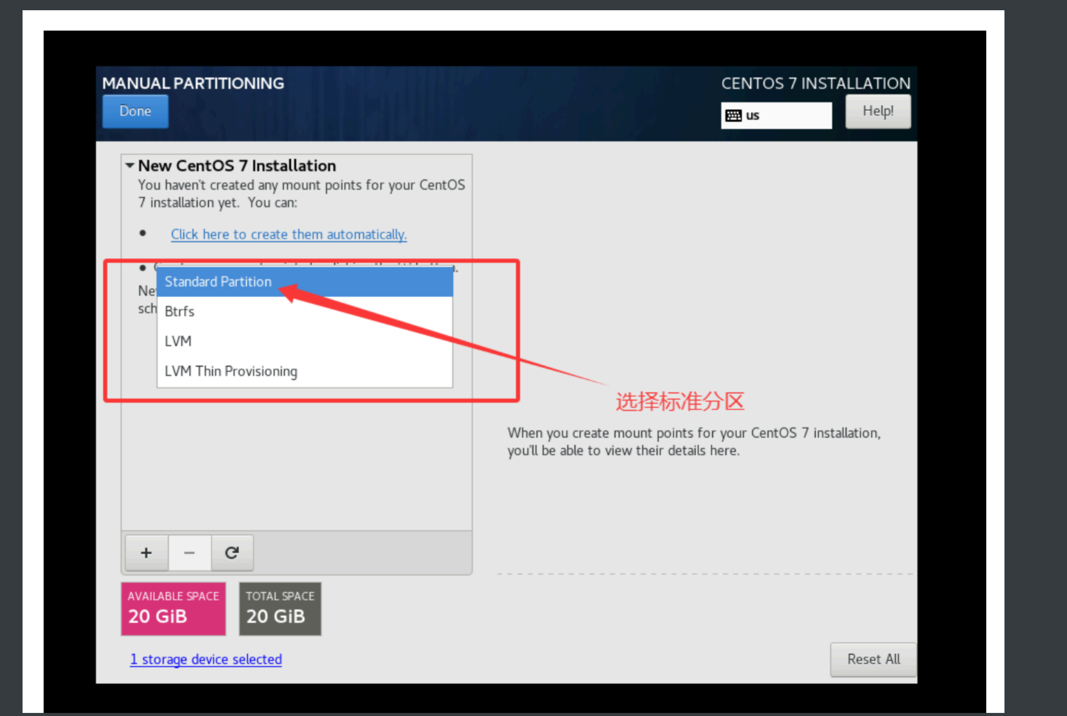
Task: Click the Reset All button
Action: (x=873, y=659)
